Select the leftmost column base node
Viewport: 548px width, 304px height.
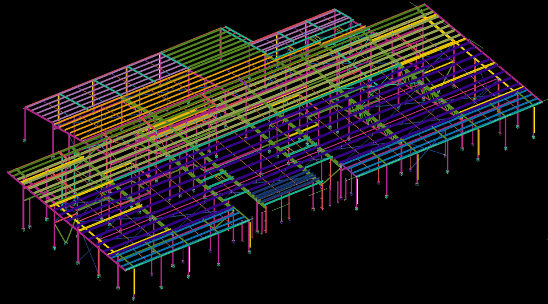(23, 229)
